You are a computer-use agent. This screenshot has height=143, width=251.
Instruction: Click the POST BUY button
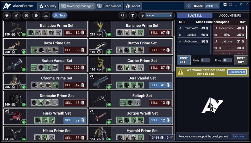coord(241,60)
